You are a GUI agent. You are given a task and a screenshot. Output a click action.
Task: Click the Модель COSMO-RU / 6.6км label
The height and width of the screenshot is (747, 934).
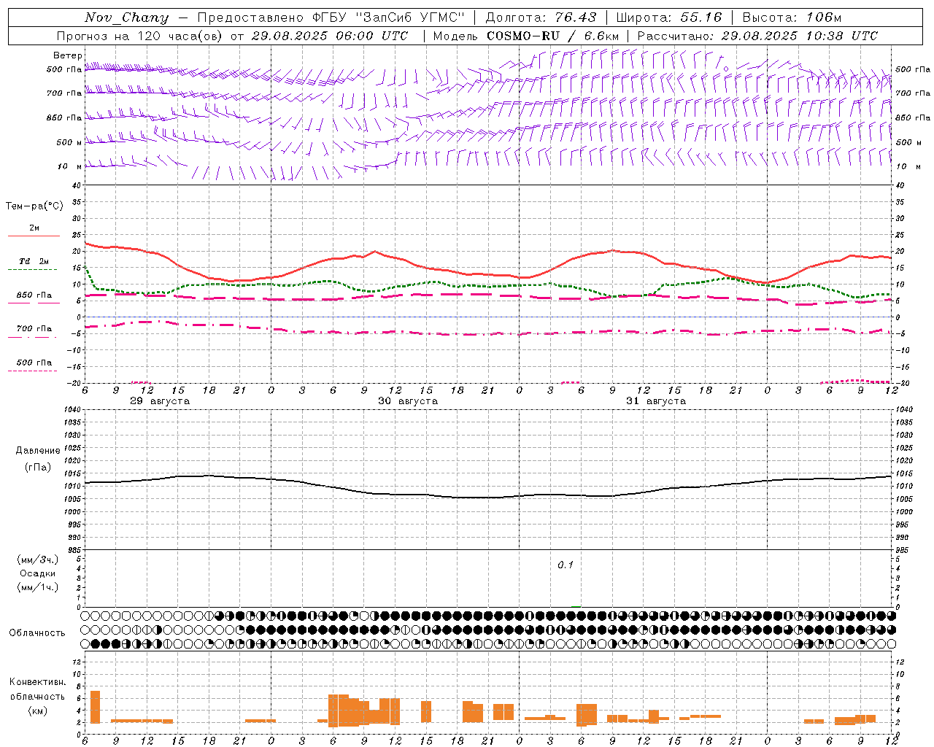[x=525, y=36]
